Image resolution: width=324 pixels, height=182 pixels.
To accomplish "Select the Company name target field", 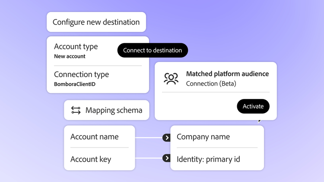I will (x=203, y=137).
